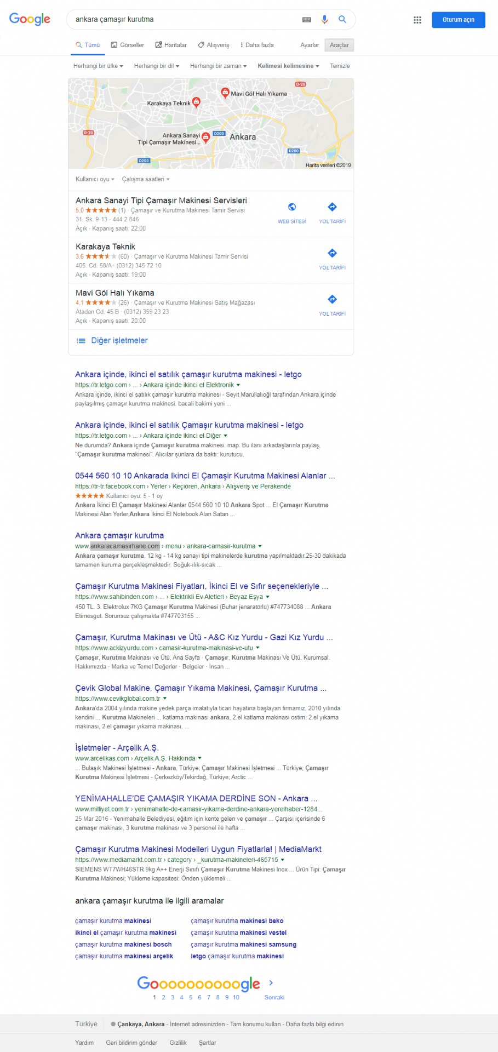This screenshot has width=498, height=1052.
Task: Click the Karakaya Teknik map pin
Action: 196,102
